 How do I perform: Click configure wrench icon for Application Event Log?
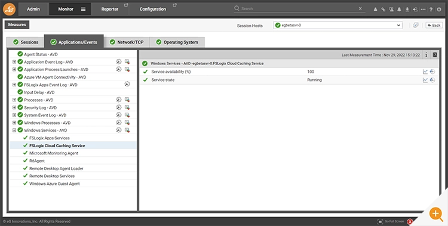point(119,61)
